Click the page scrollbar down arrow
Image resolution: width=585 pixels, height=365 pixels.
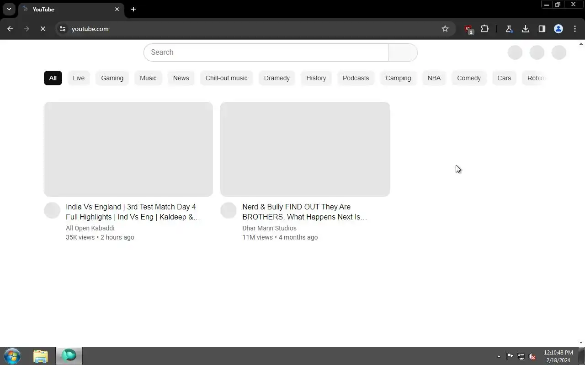(x=581, y=343)
